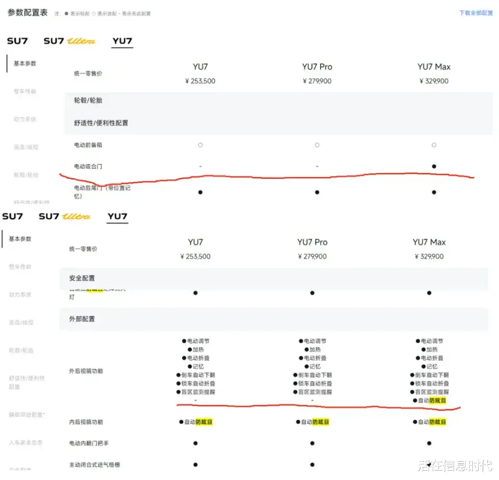499x480 pixels.
Task: Jump to 人车家全生态 in the sidebar
Action: 26,442
